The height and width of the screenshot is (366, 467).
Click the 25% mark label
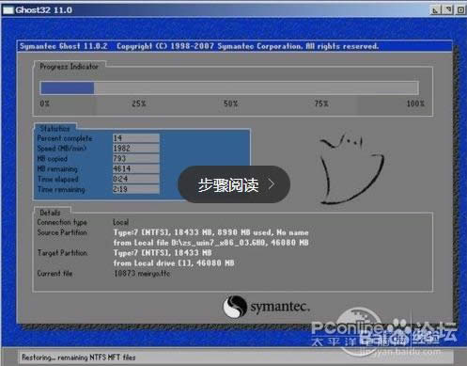pyautogui.click(x=139, y=103)
